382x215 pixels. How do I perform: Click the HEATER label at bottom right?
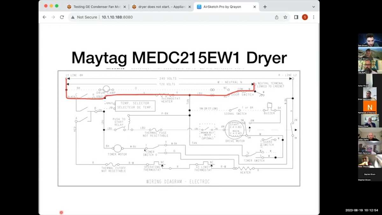pos(245,173)
